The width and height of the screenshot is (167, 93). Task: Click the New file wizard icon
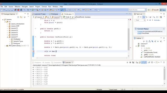tap(2, 10)
